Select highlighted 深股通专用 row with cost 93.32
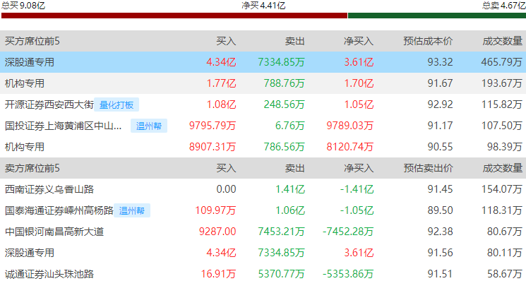The height and width of the screenshot is (281, 526). 263,62
